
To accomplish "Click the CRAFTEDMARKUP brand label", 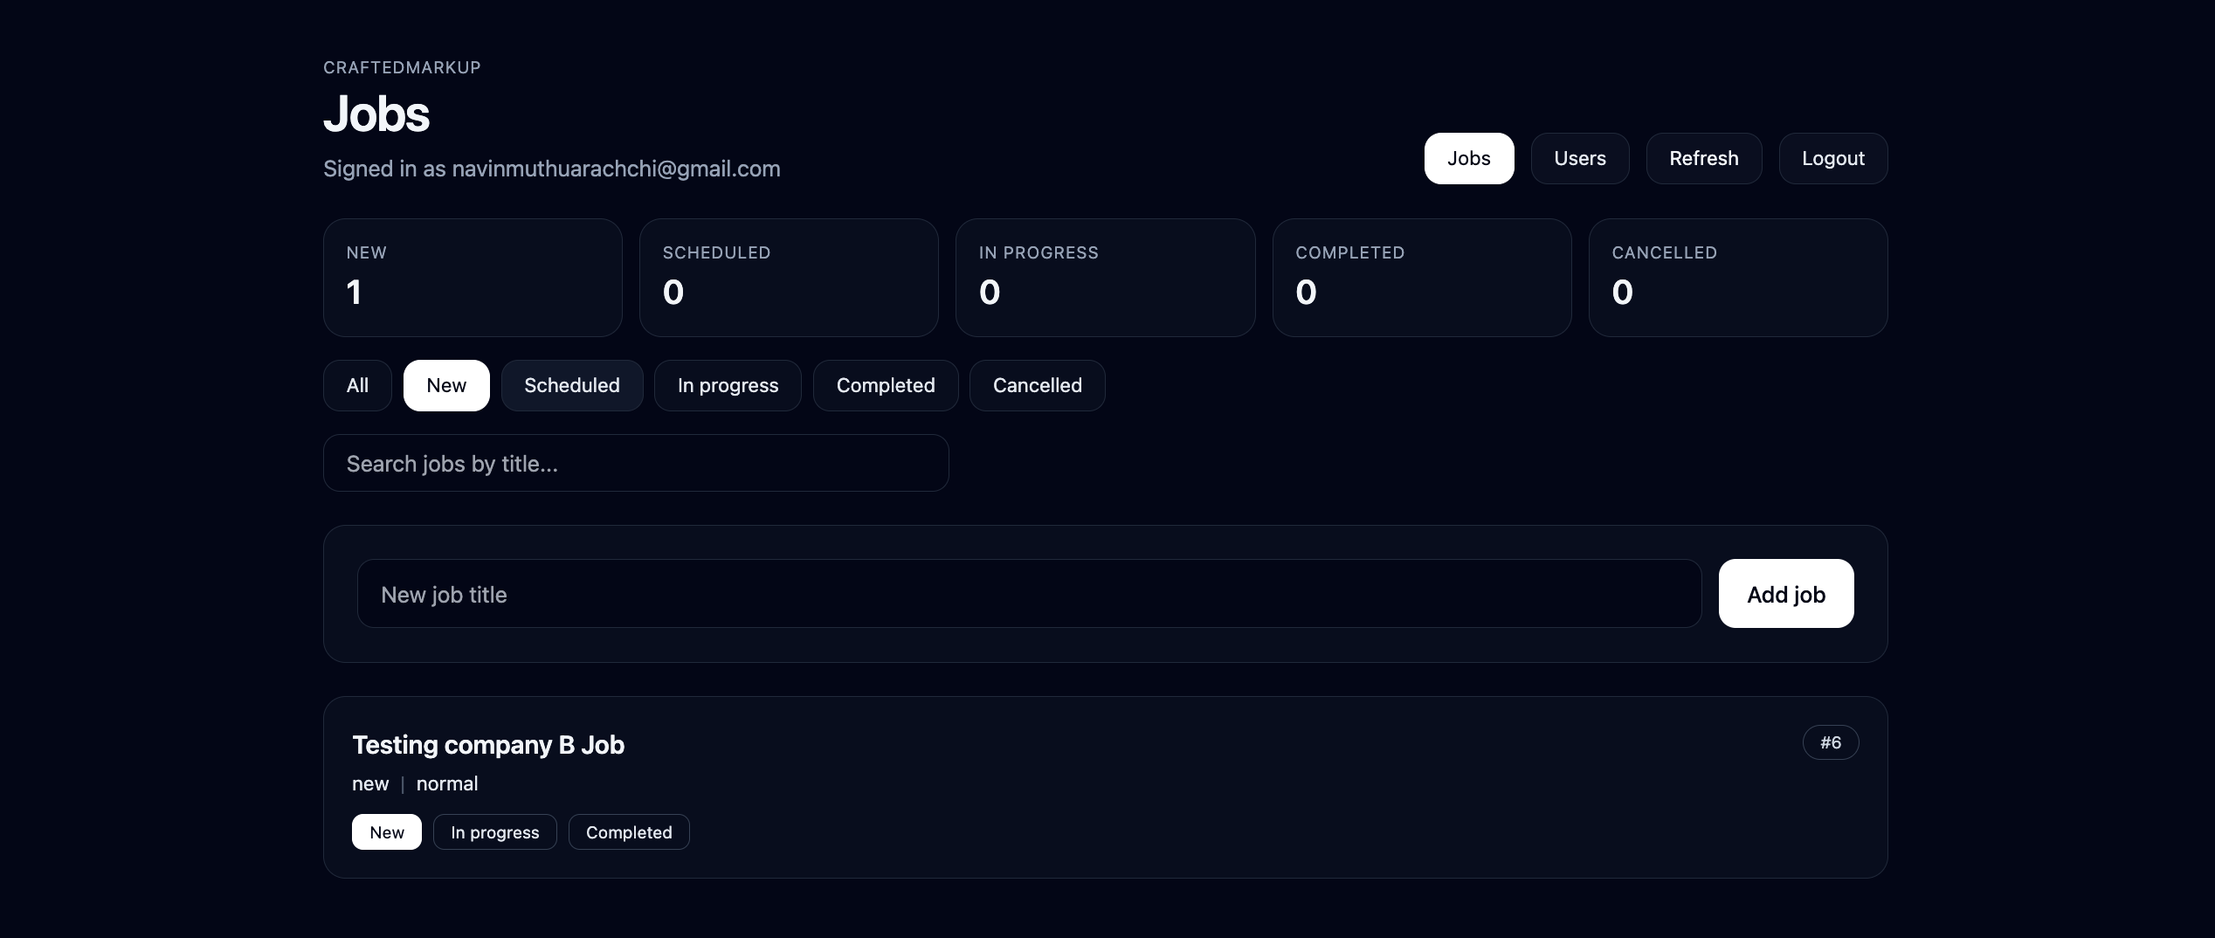I will click(x=402, y=67).
